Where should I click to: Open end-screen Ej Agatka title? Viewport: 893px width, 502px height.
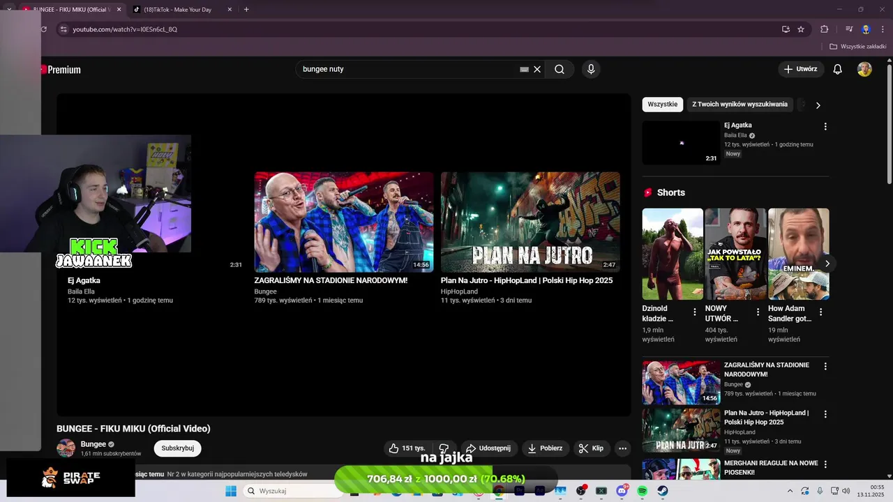point(84,280)
